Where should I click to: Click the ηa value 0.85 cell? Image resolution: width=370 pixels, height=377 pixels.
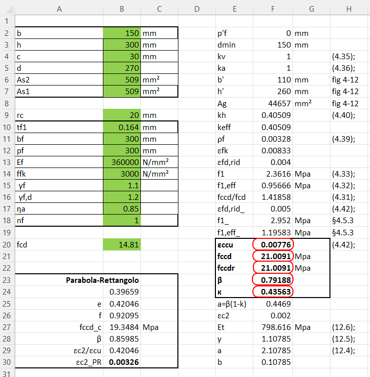click(122, 208)
